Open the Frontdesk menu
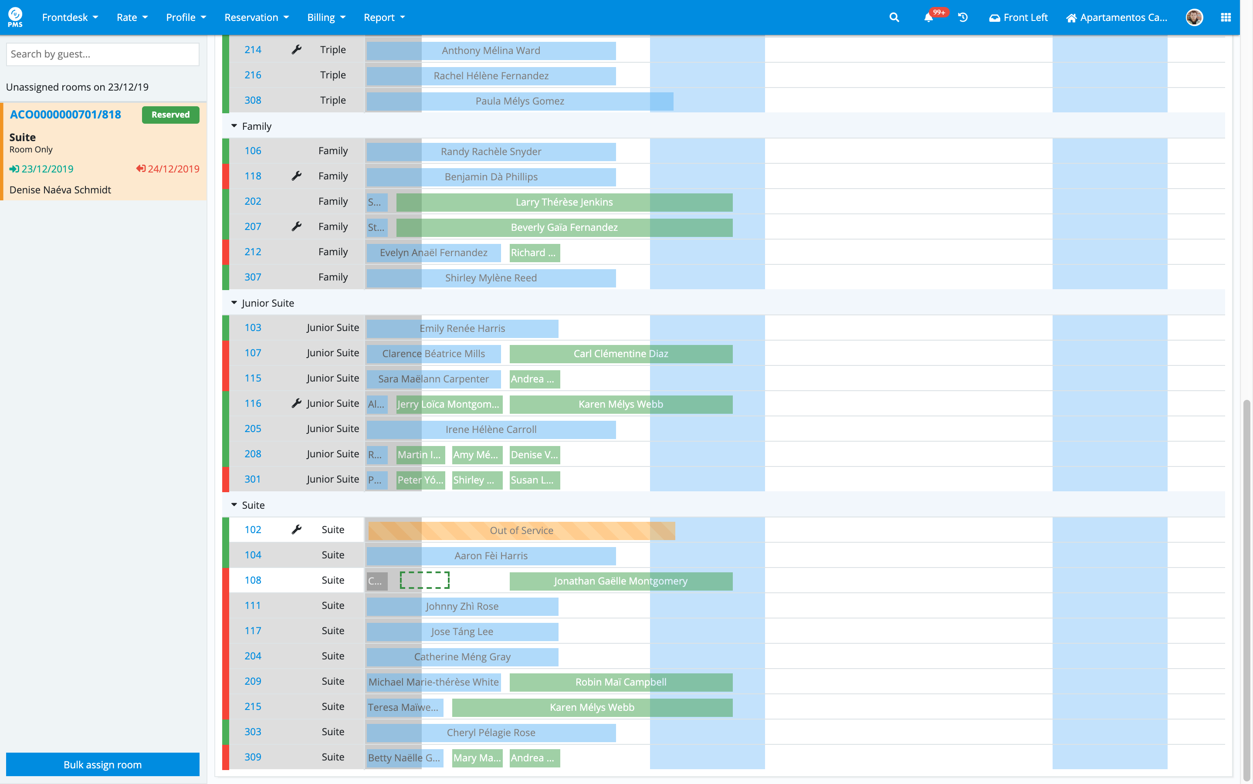This screenshot has height=784, width=1253. pyautogui.click(x=70, y=17)
